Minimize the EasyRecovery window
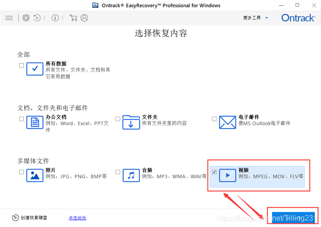The width and height of the screenshot is (321, 227). click(281, 5)
